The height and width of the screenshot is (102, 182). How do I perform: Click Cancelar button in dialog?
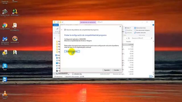[x=116, y=70]
